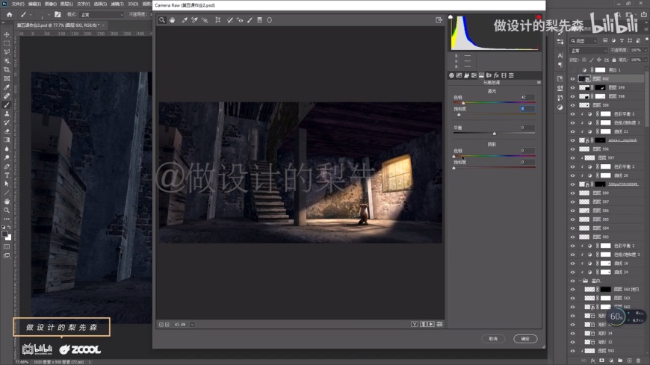The image size is (650, 365).
Task: Adjust the Highlights hue slider handle
Action: (x=463, y=103)
